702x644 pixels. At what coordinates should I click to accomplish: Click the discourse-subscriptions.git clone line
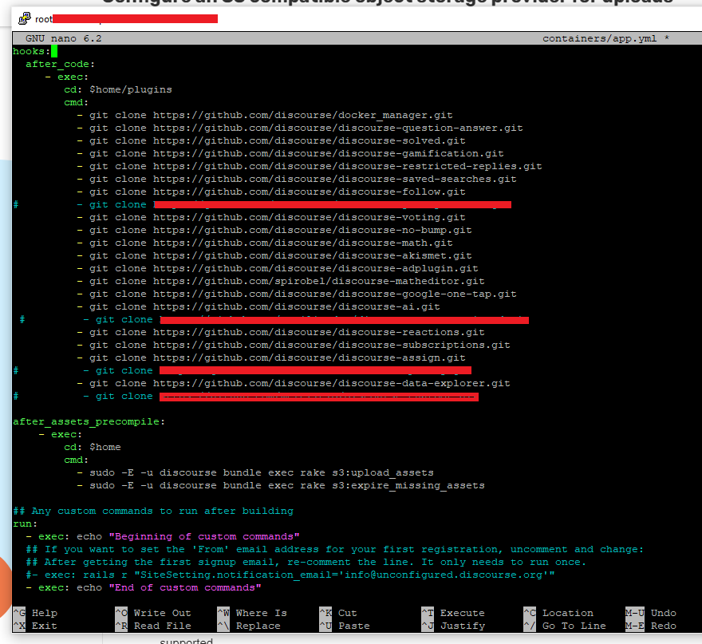pos(294,345)
